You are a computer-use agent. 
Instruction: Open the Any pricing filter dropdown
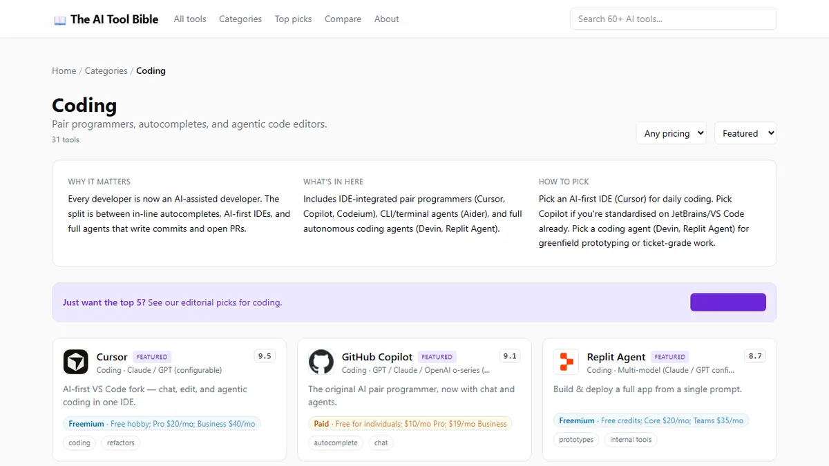(671, 133)
